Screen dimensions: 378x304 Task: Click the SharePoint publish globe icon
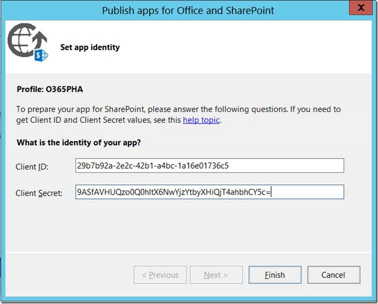click(x=27, y=42)
